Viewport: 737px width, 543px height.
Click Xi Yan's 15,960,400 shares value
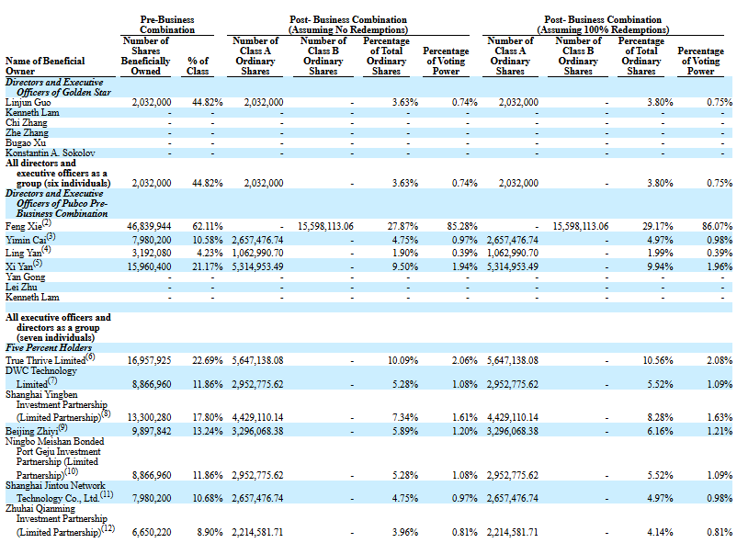149,266
